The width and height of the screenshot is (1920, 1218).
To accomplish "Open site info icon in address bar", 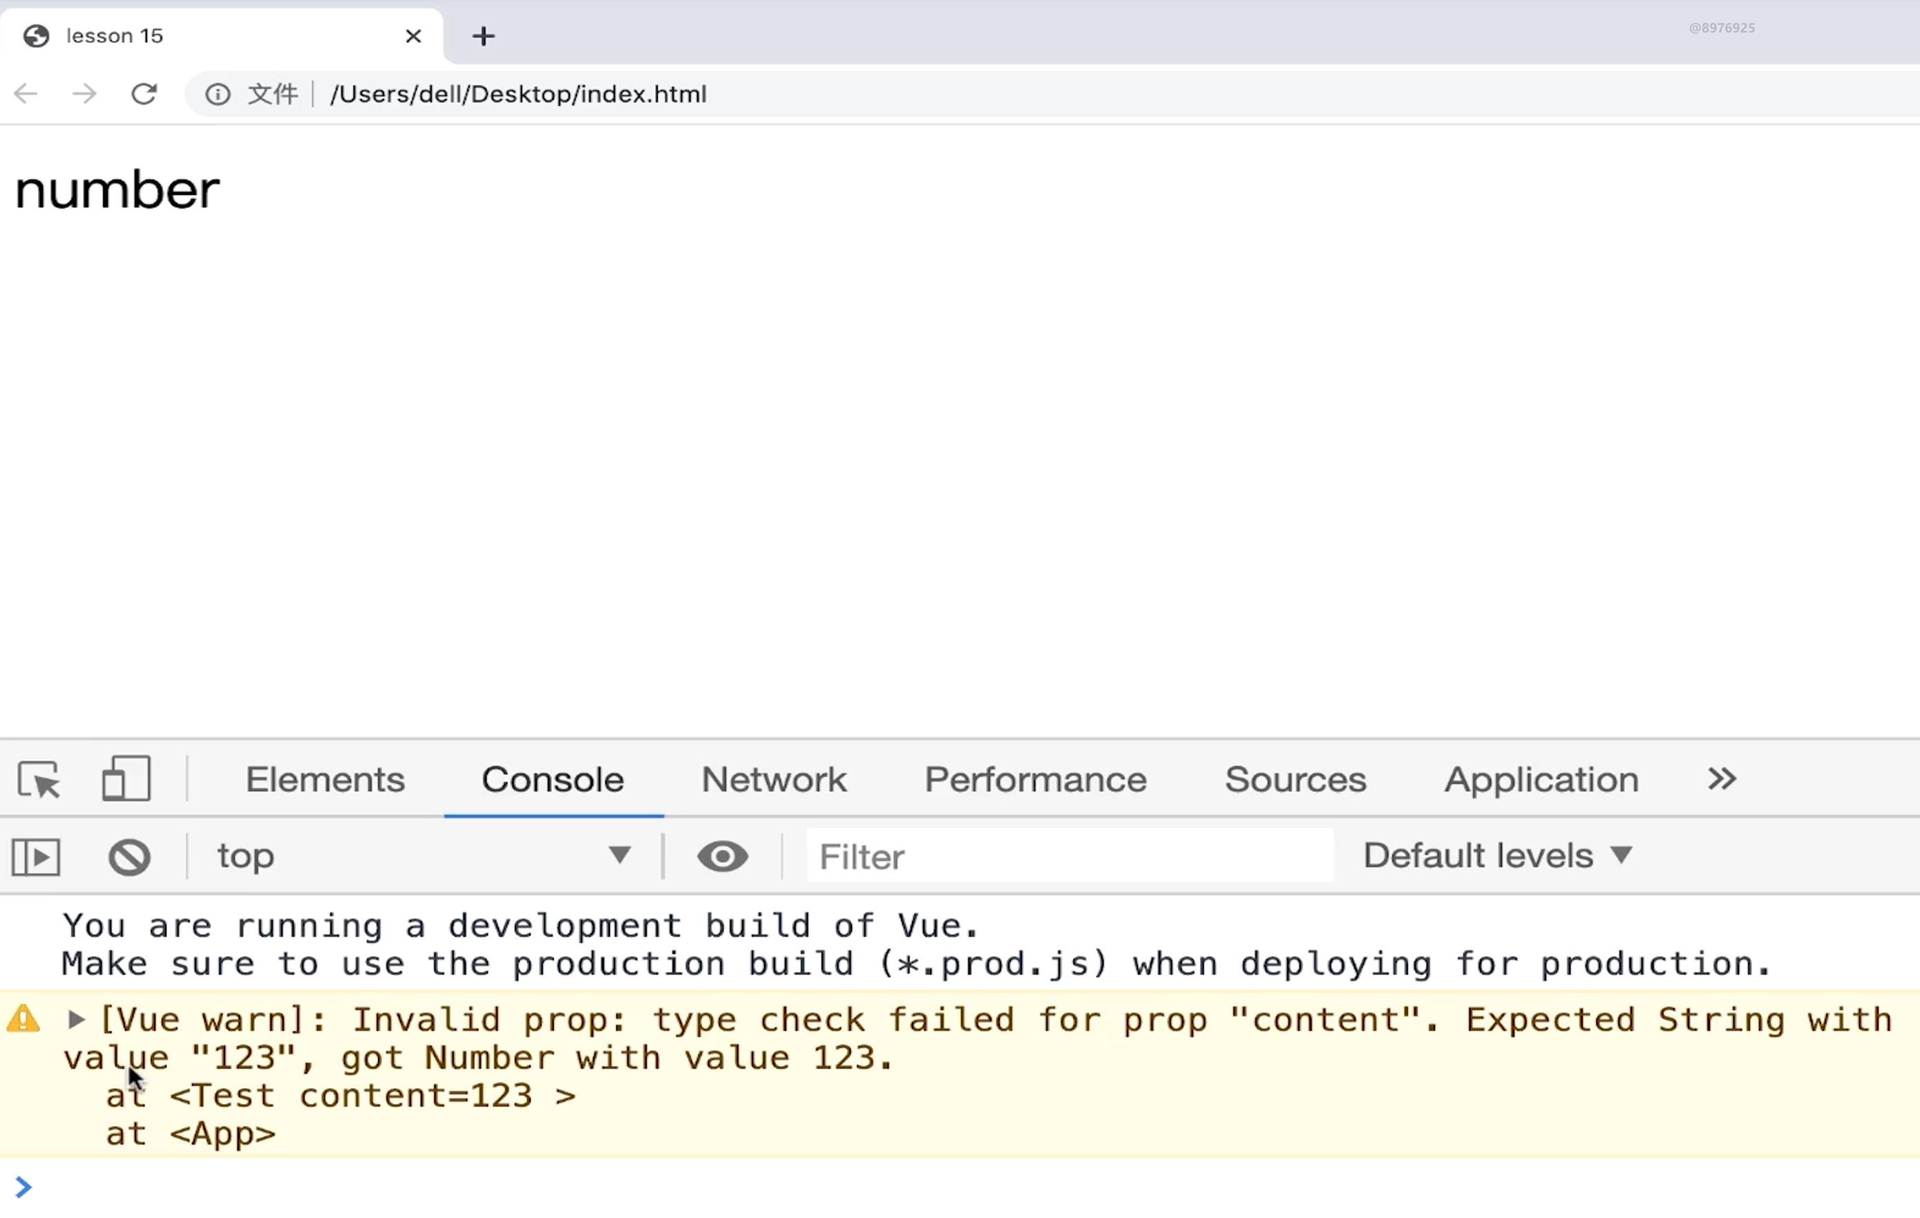I will pyautogui.click(x=218, y=94).
